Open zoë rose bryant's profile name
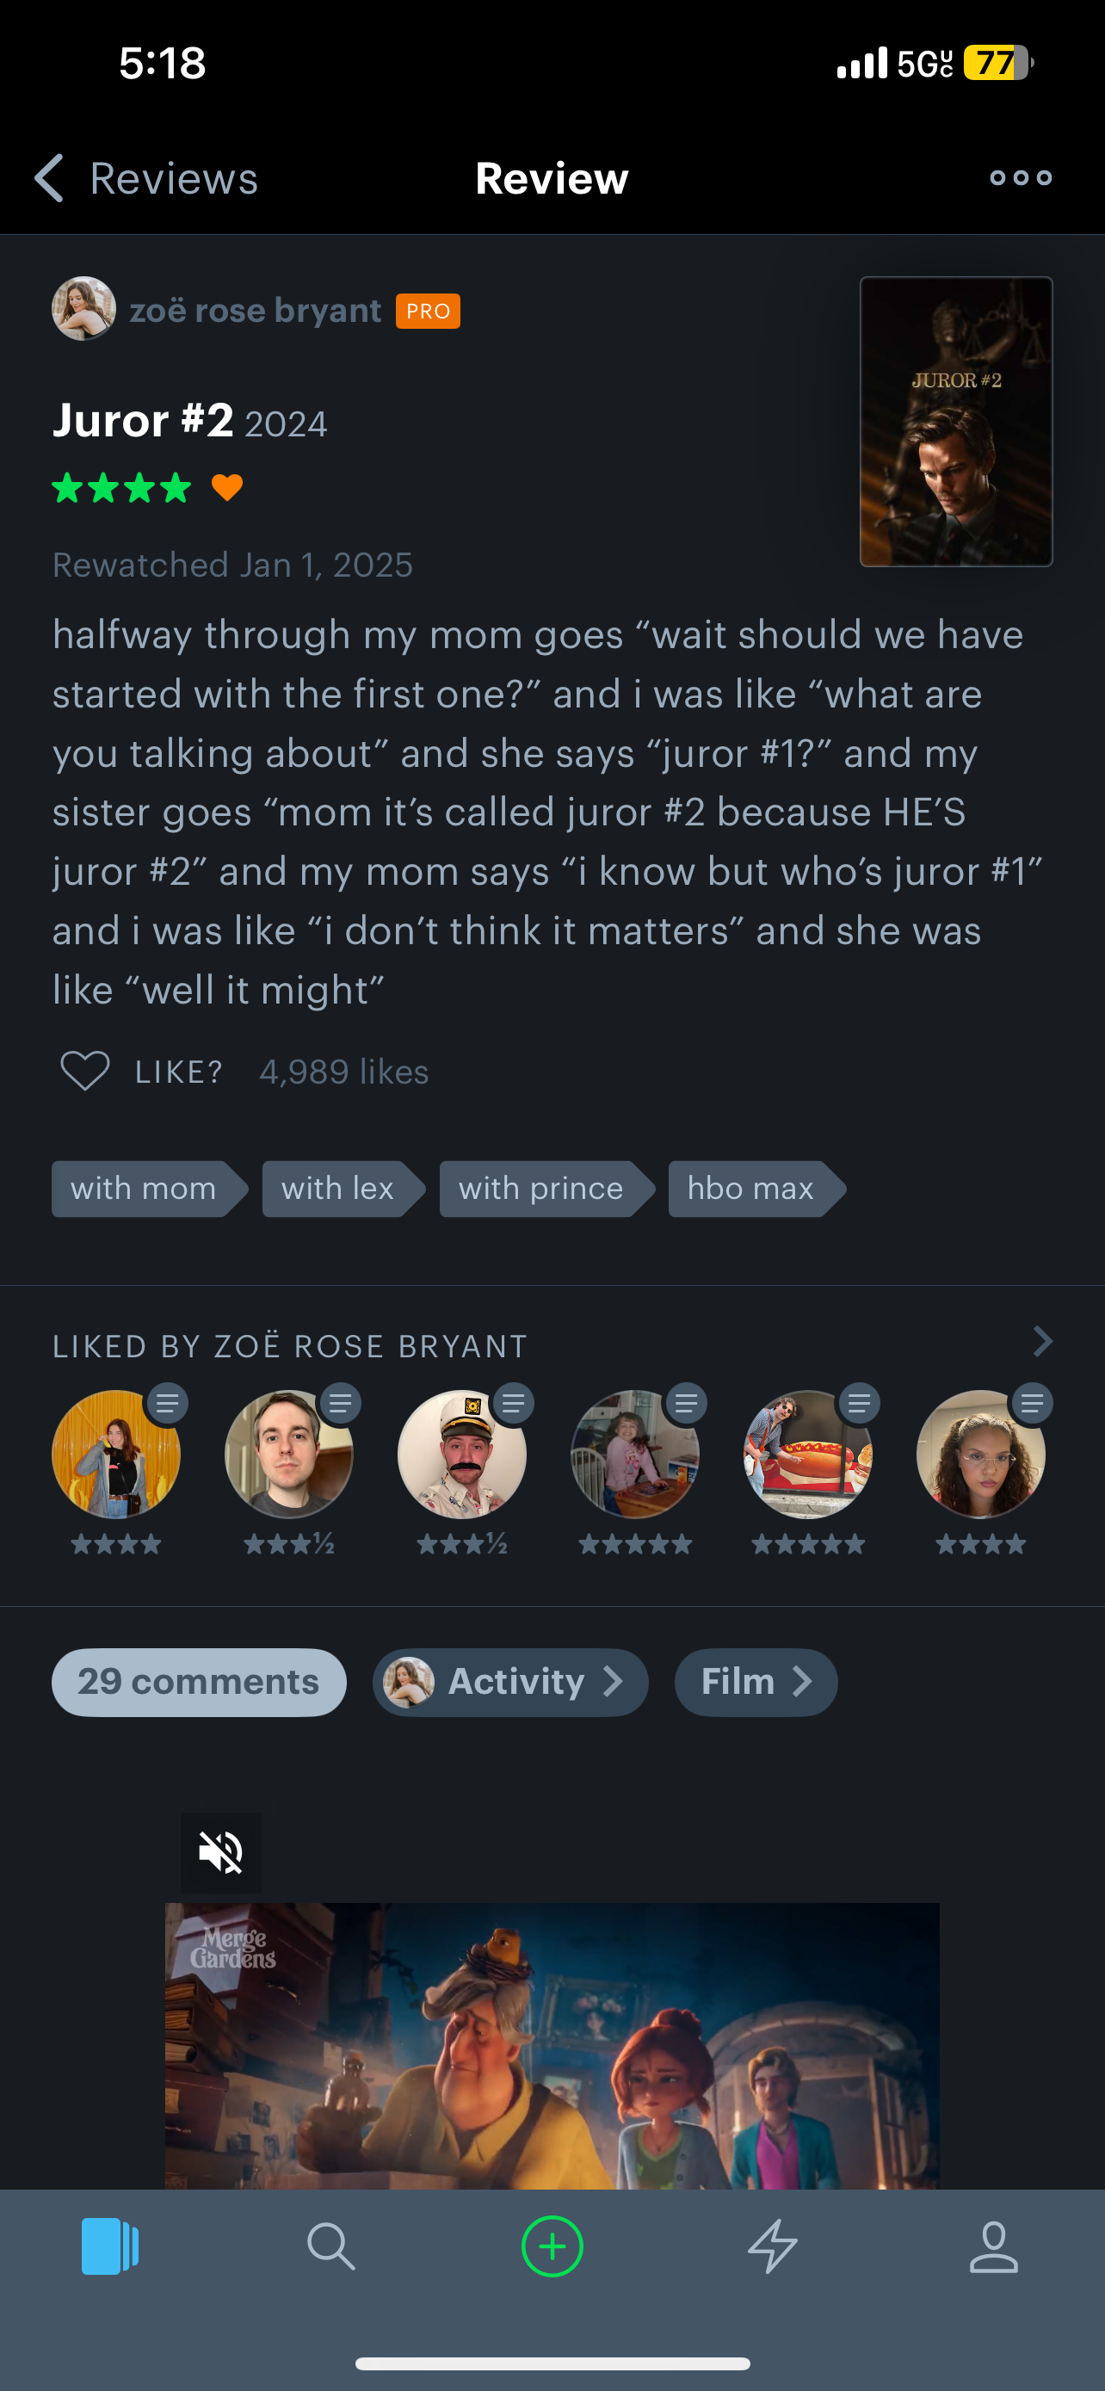Screen dimensions: 1105x2391 [255, 310]
